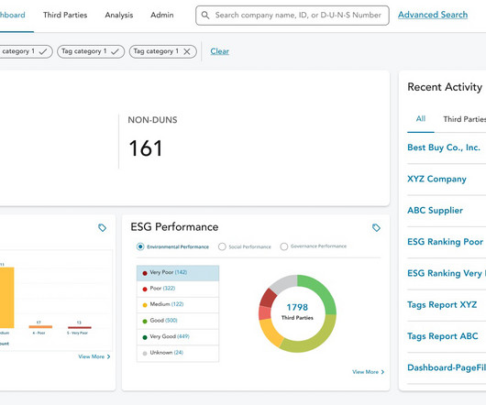This screenshot has height=405, width=486.
Task: Open ESG Ranking Poor activity item
Action: tap(445, 242)
